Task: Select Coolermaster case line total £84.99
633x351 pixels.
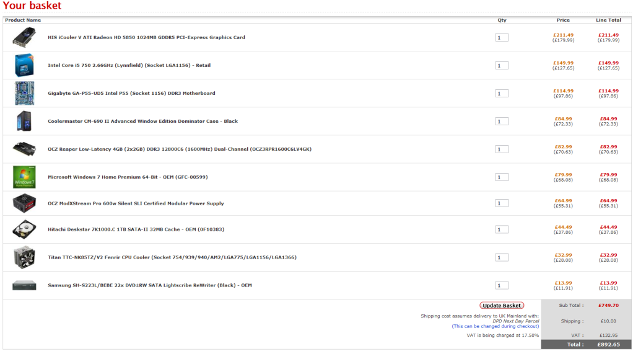Action: coord(608,119)
